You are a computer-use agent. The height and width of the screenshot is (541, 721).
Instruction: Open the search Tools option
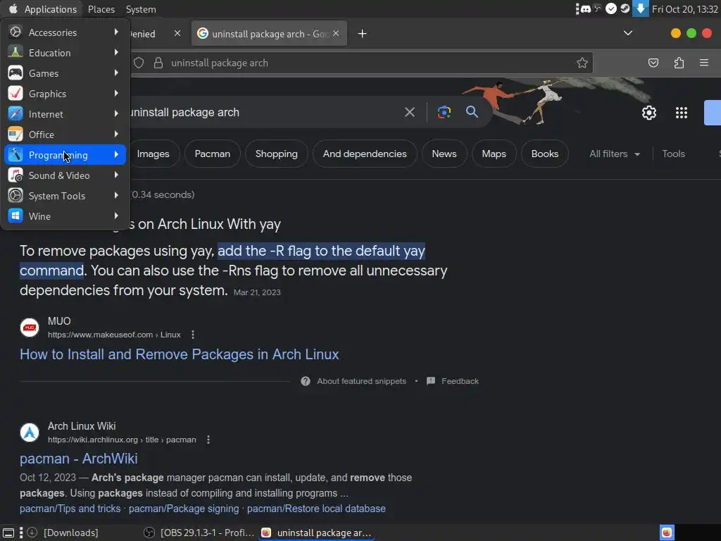coord(673,154)
